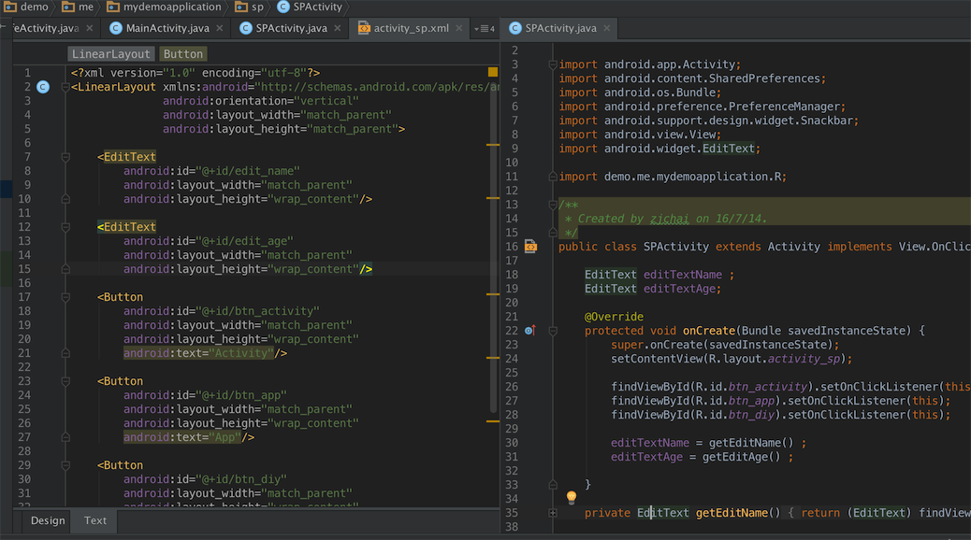Click the LinearLayout breadcrumb in XML editor
Viewport: 971px width, 540px height.
tap(110, 54)
